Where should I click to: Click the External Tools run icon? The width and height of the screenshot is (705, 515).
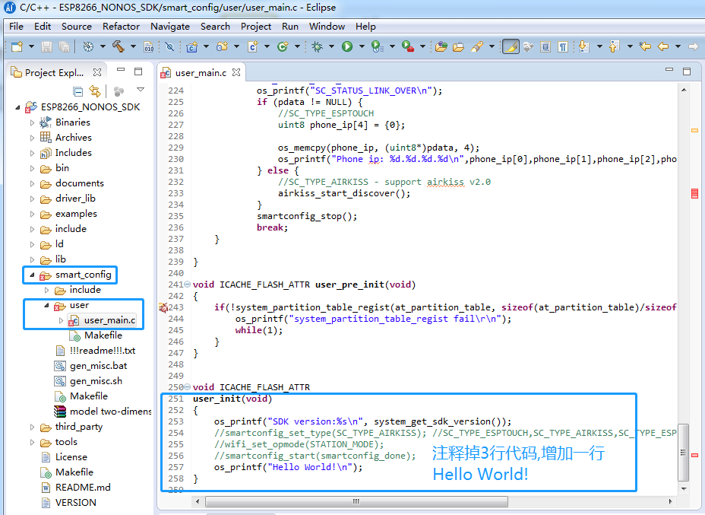[x=408, y=46]
